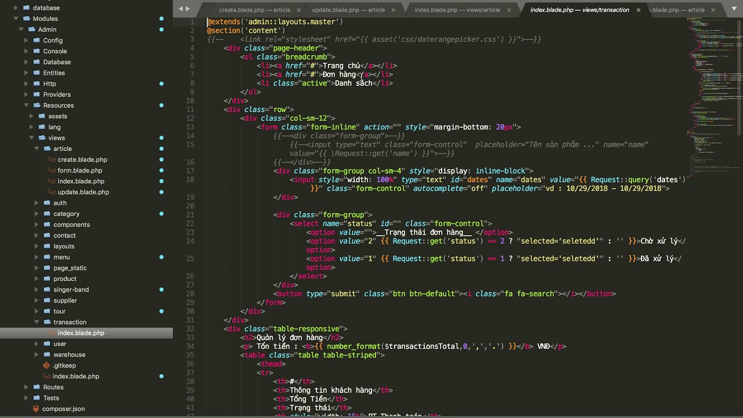The height and width of the screenshot is (418, 743).
Task: Click the 'Thông tin khách hàng' header text
Action: [x=331, y=391]
